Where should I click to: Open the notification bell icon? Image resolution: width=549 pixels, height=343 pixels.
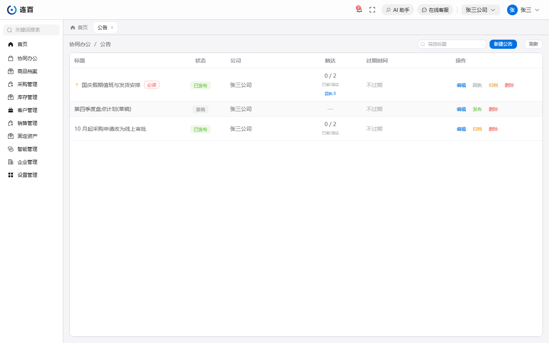tap(359, 10)
